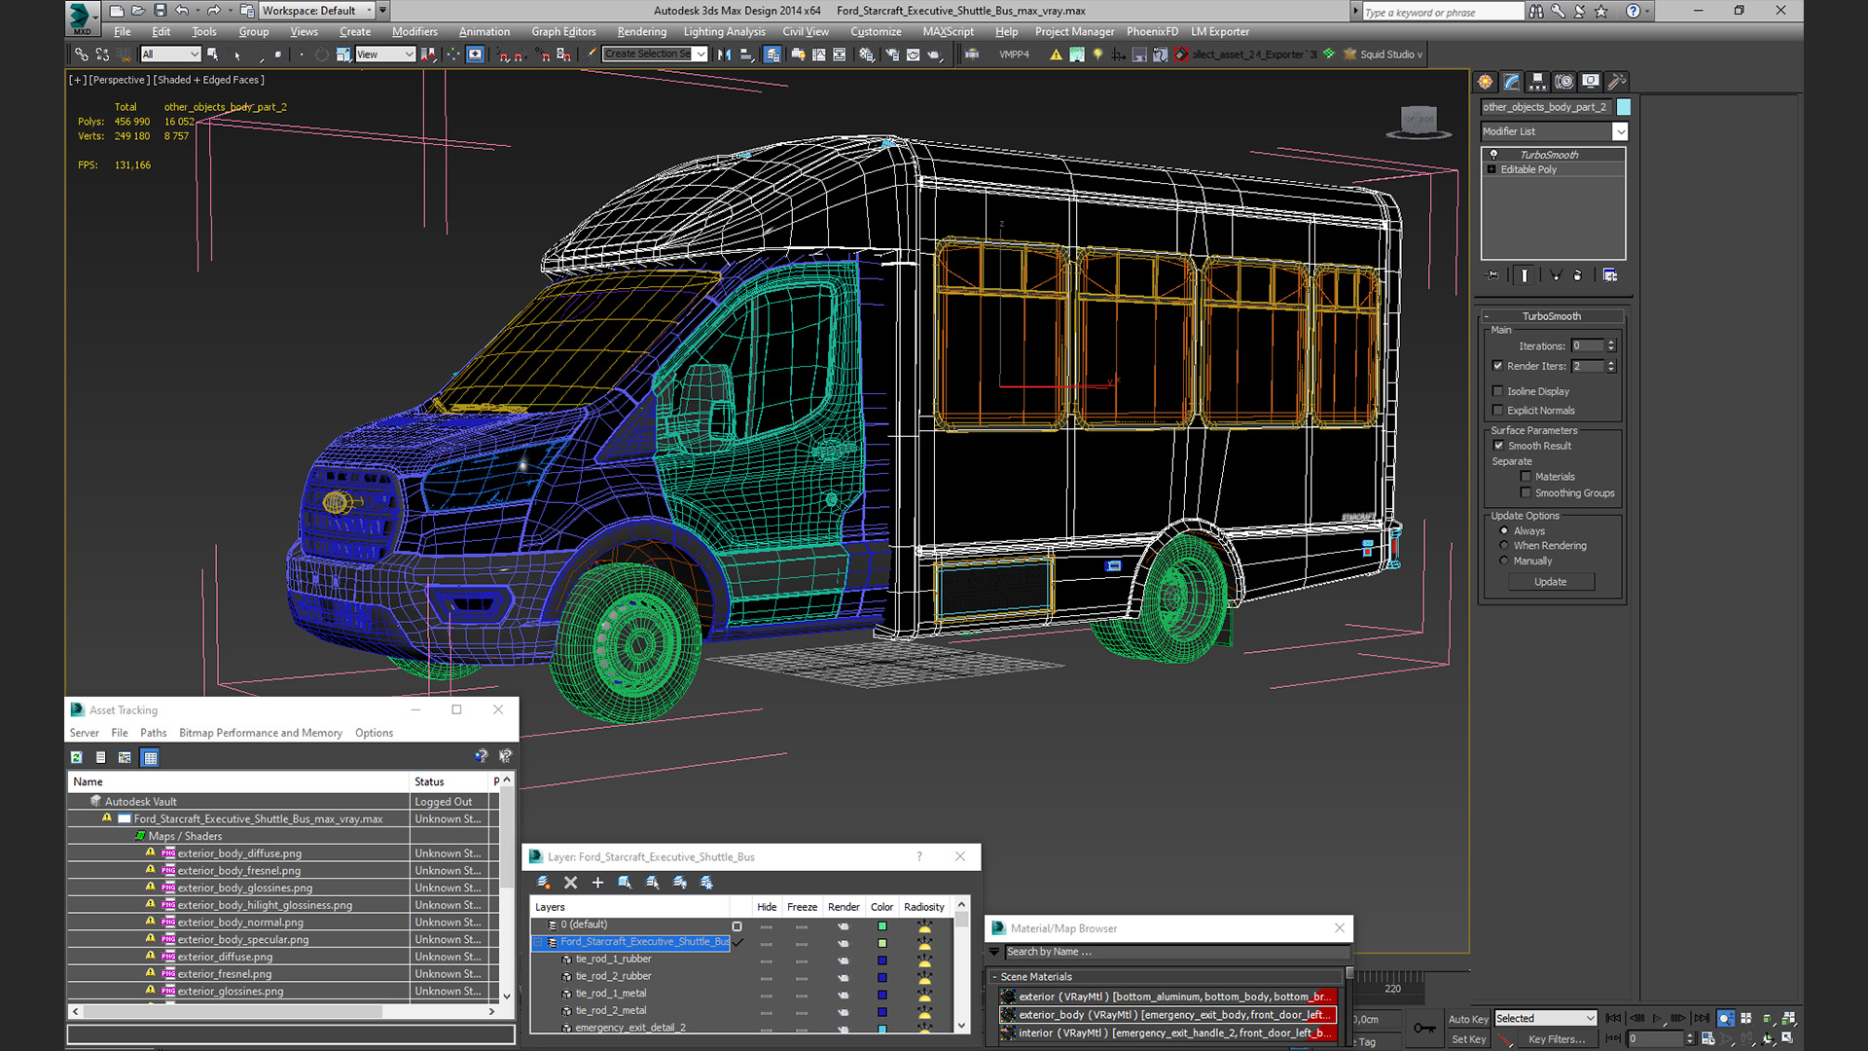This screenshot has width=1868, height=1051.
Task: Click object color swatch next to object name
Action: (1624, 107)
